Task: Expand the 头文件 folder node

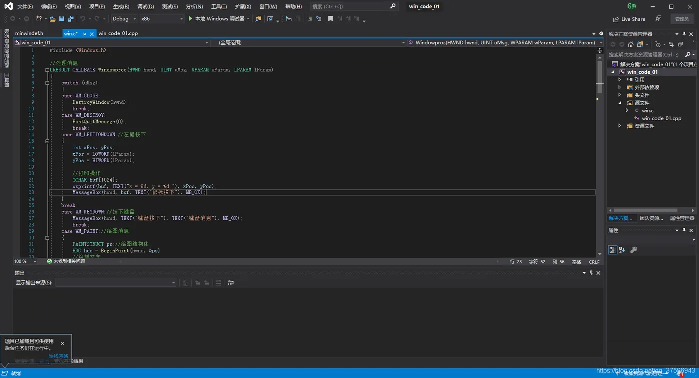Action: [620, 95]
